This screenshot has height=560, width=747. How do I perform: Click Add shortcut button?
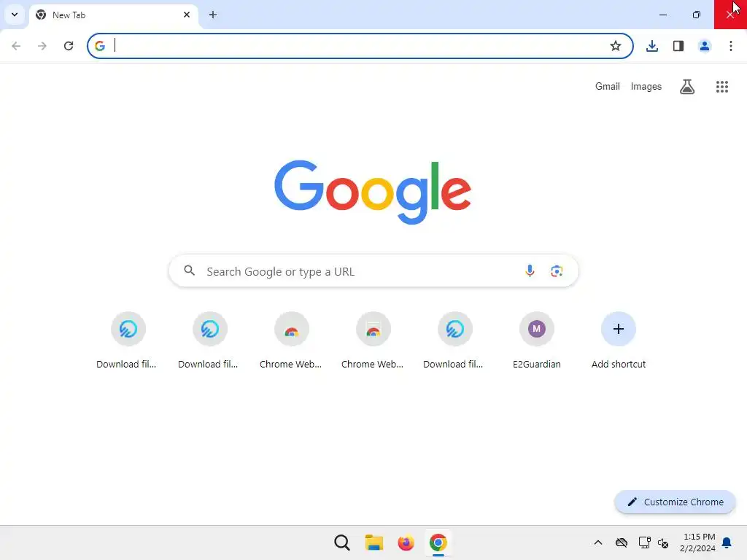(619, 341)
